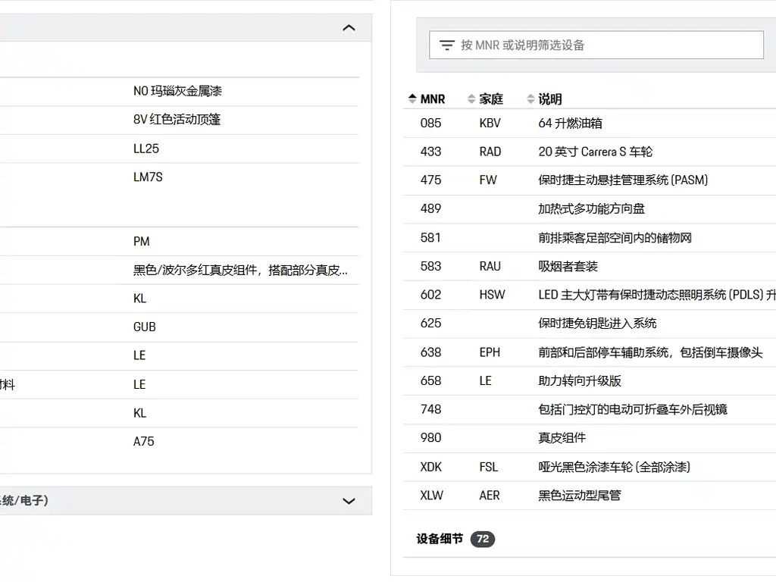Click the HSW family cell

pyautogui.click(x=492, y=295)
